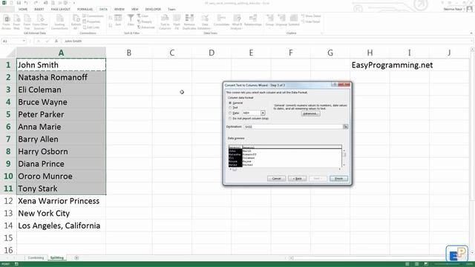Click the Existing Connections icon
475x267 pixels.
[59, 22]
